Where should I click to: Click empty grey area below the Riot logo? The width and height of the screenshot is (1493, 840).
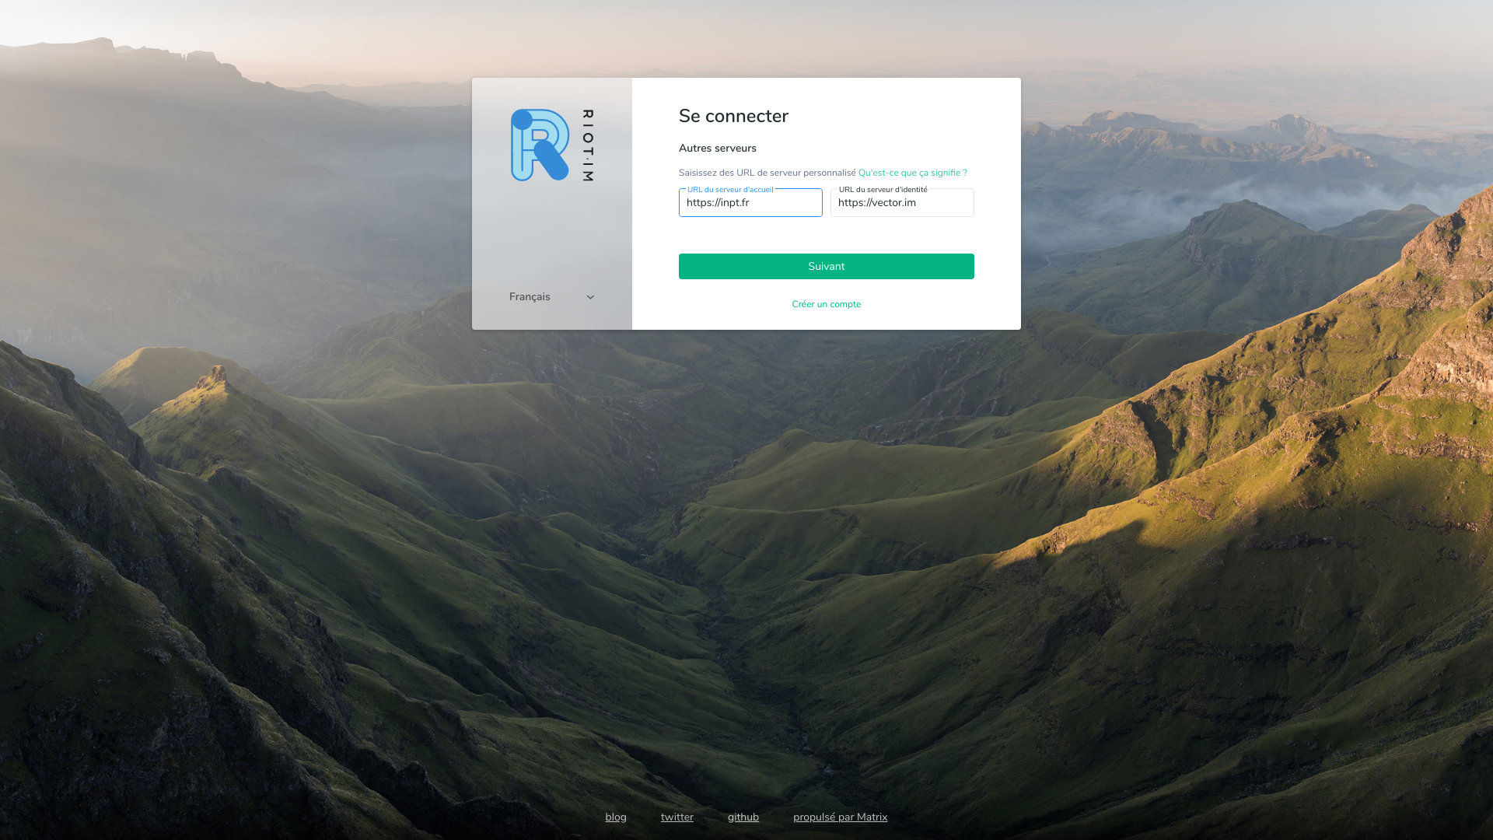(x=551, y=233)
